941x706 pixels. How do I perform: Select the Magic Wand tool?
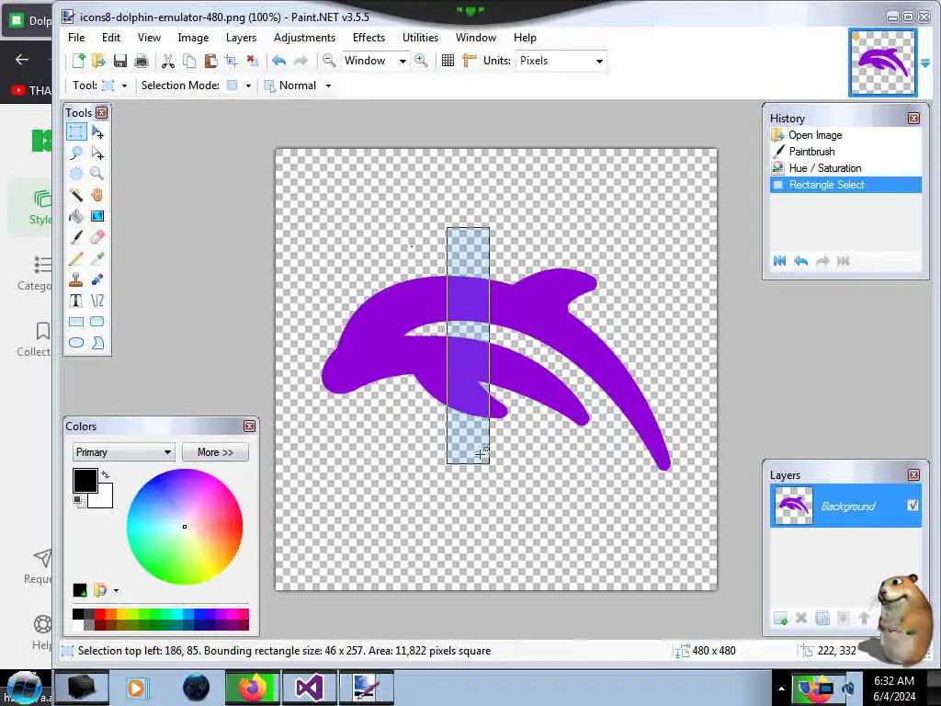[x=76, y=195]
